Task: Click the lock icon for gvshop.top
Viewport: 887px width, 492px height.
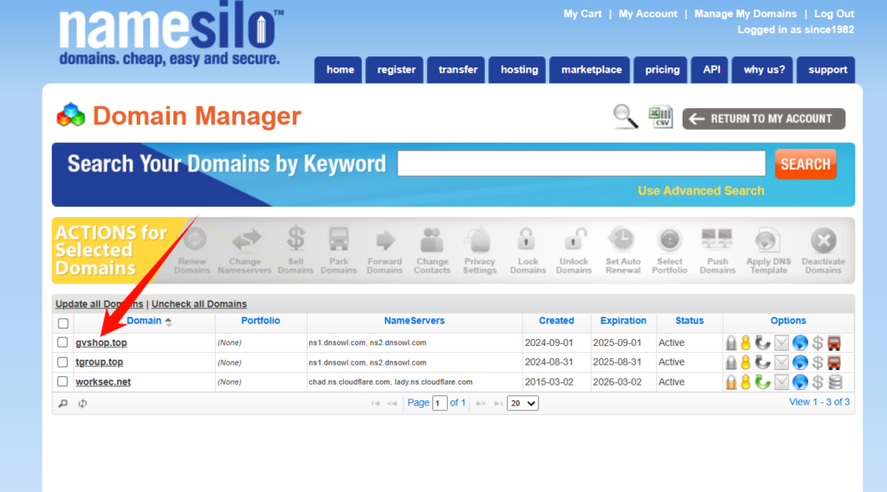Action: click(731, 343)
